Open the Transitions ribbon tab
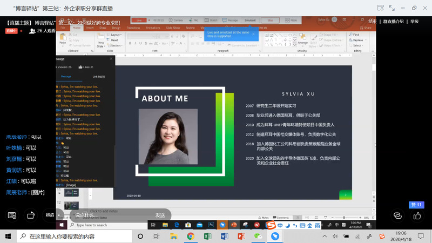The height and width of the screenshot is (243, 432). (133, 28)
